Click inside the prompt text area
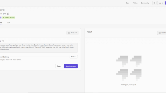The width and height of the screenshot is (166, 93). click(39, 48)
